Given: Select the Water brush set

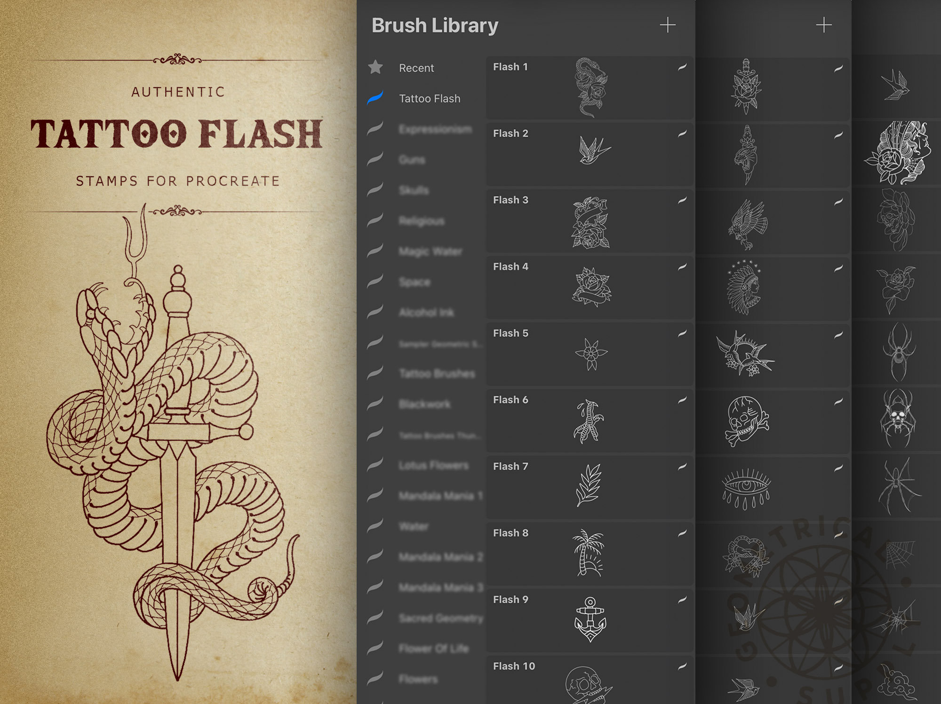Looking at the screenshot, I should [414, 527].
